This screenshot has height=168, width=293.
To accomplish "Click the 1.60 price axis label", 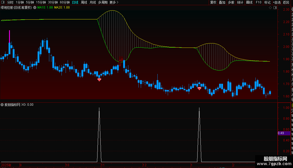I will 286,96.
